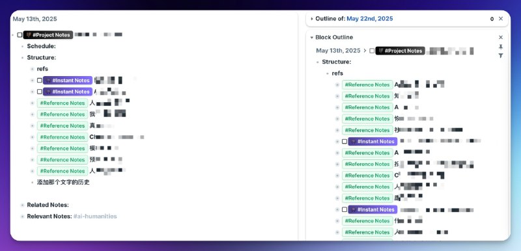
Task: Tick the first #Instant Notes checkbox in main page
Action: (40, 80)
